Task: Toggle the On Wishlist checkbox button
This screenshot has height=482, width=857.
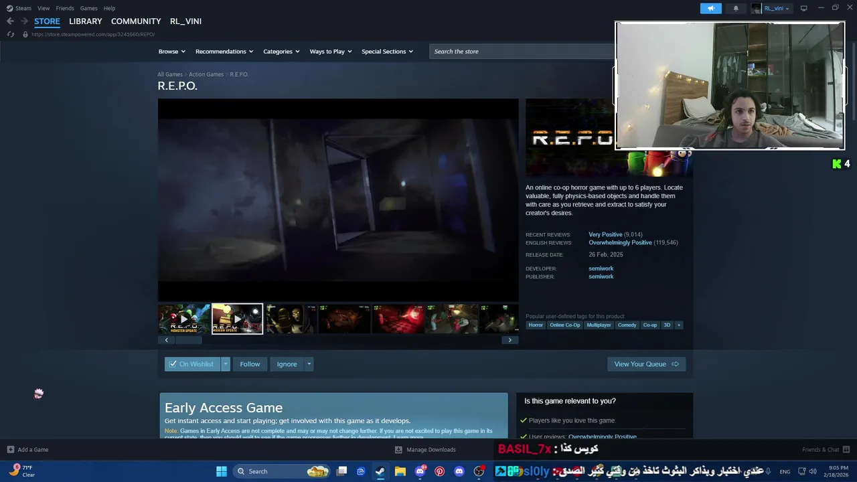Action: [192, 364]
